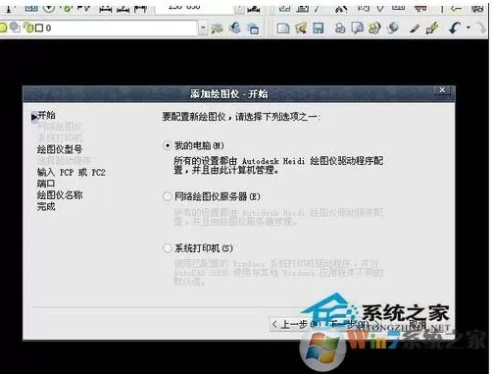This screenshot has width=493, height=374.
Task: Save the drawing with the floppy icon
Action: pos(318,28)
